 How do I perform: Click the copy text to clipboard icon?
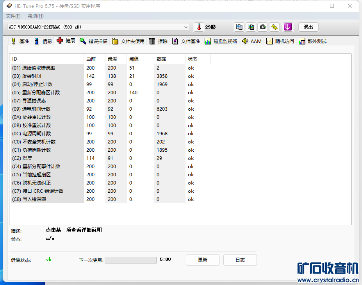click(239, 27)
